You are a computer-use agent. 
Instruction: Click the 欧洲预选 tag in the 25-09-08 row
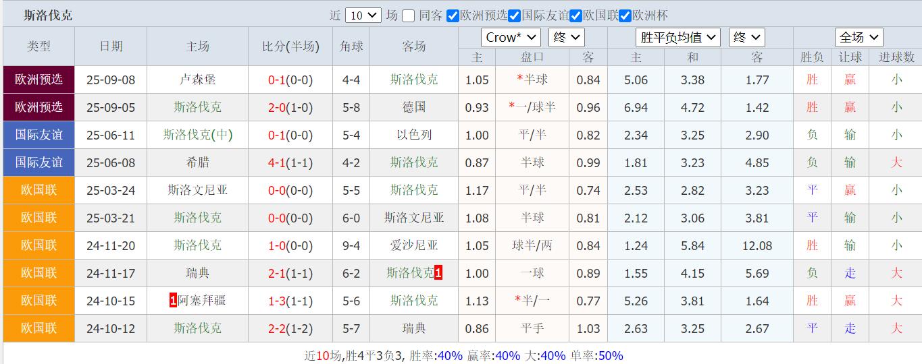39,80
